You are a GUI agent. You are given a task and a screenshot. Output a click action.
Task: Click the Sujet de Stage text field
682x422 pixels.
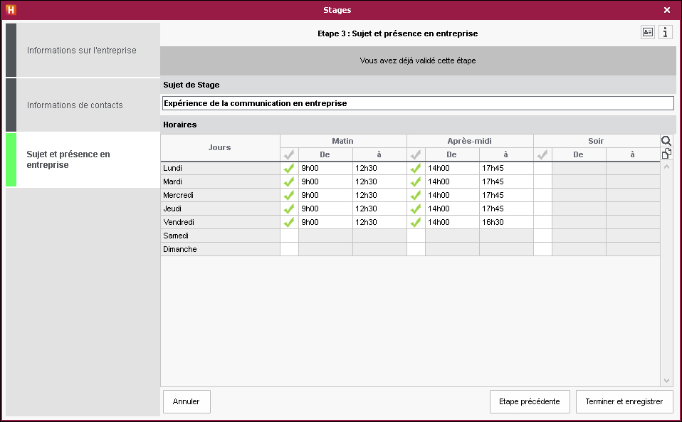coord(418,103)
